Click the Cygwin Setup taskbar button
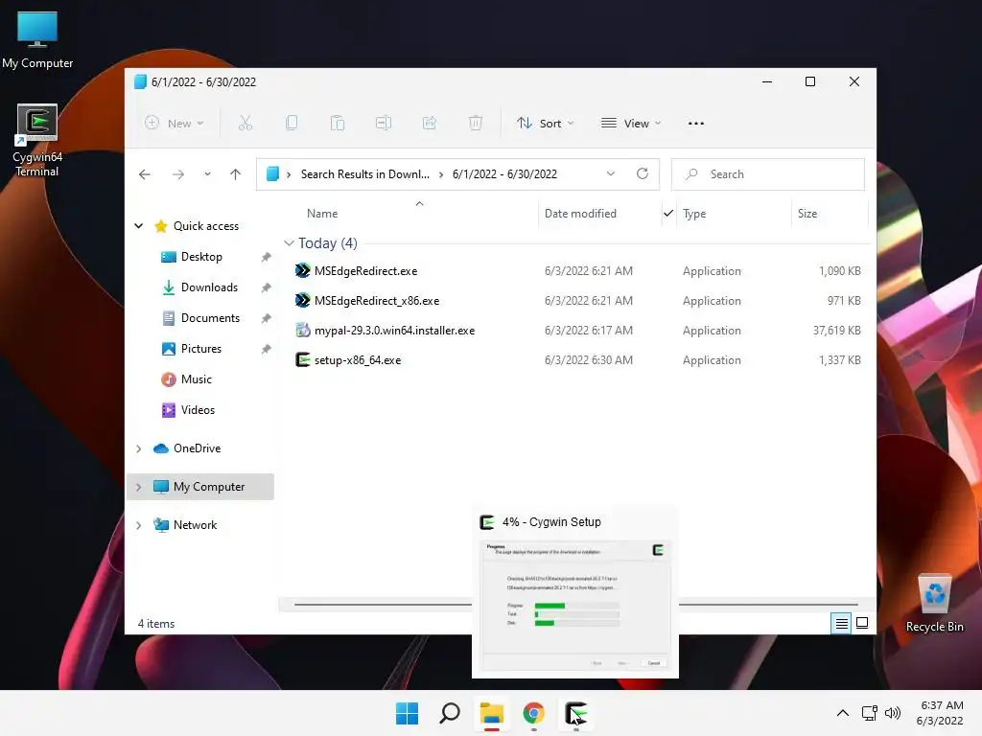Image resolution: width=982 pixels, height=736 pixels. point(575,713)
